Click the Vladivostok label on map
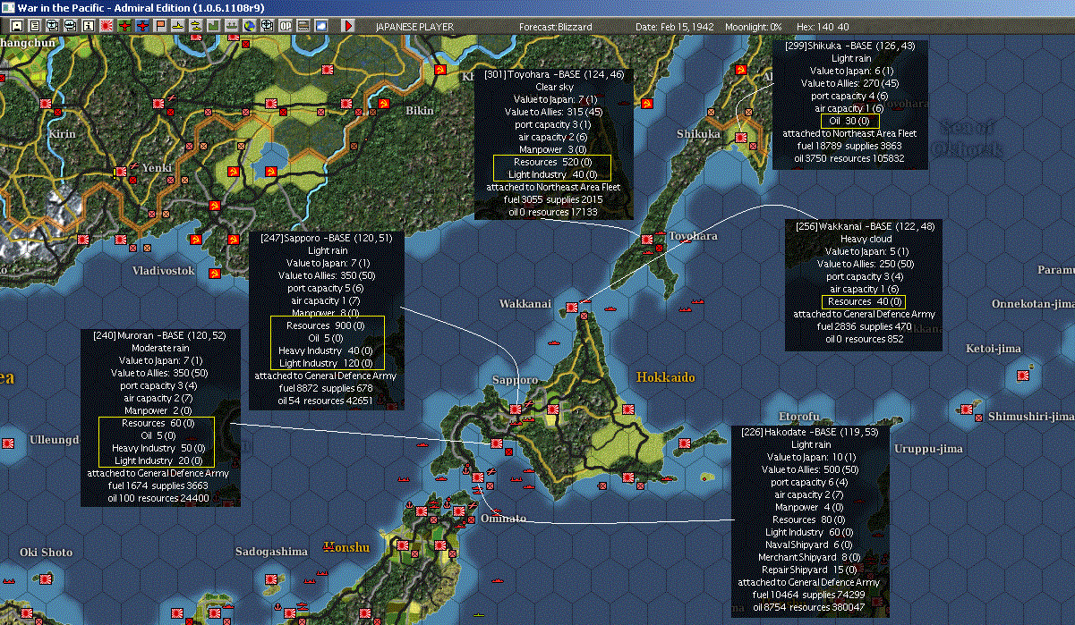This screenshot has height=625, width=1075. [163, 270]
